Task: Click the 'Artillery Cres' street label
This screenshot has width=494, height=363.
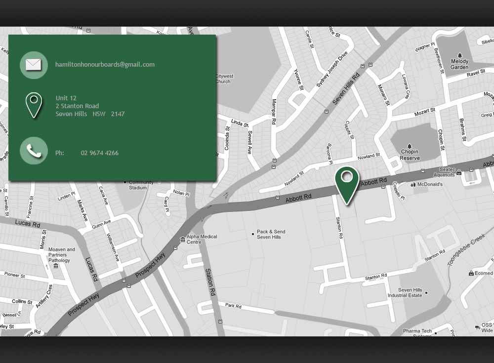Action: coord(44,296)
